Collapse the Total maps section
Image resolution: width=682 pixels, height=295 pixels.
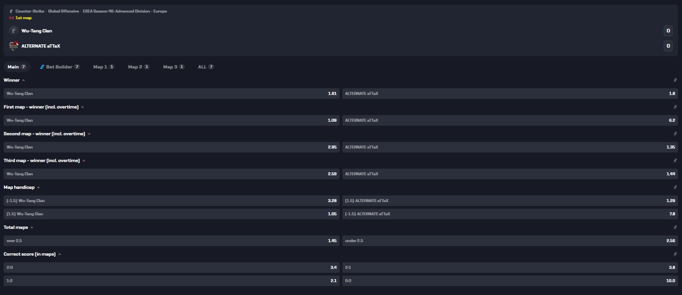coord(32,228)
